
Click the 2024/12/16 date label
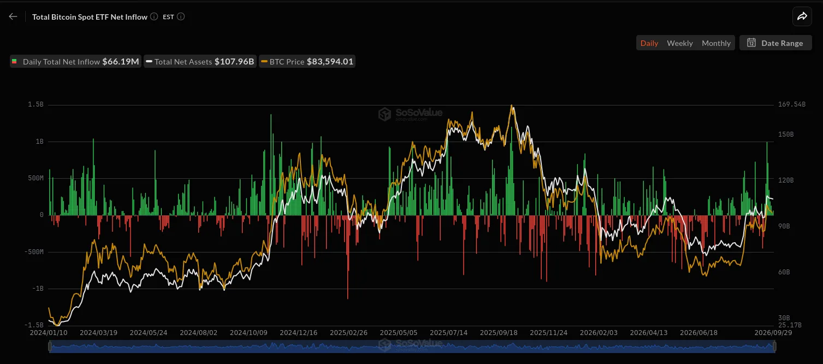(x=299, y=332)
